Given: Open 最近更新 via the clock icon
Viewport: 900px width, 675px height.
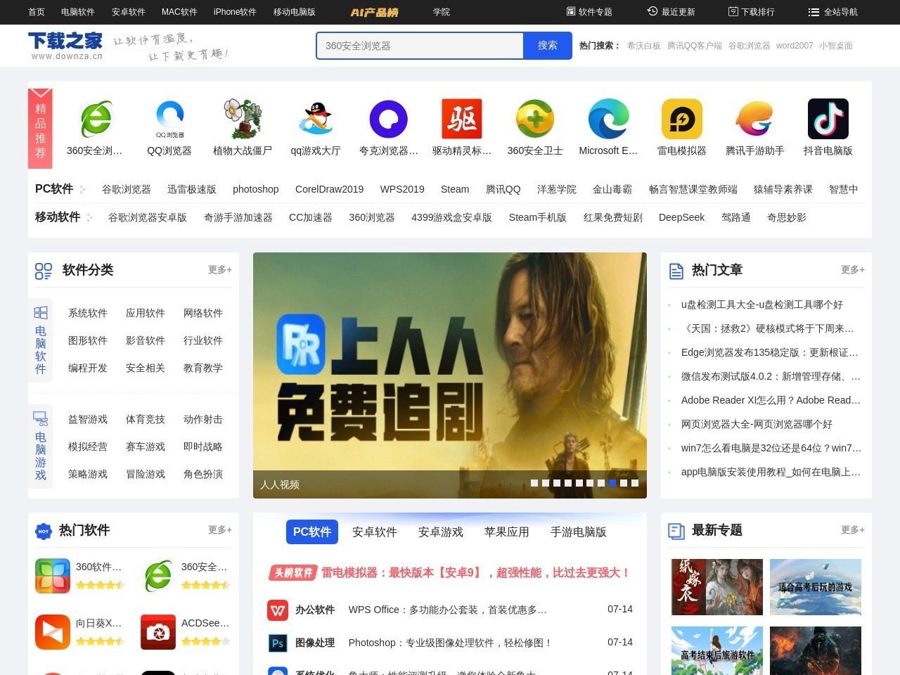Looking at the screenshot, I should 651,12.
